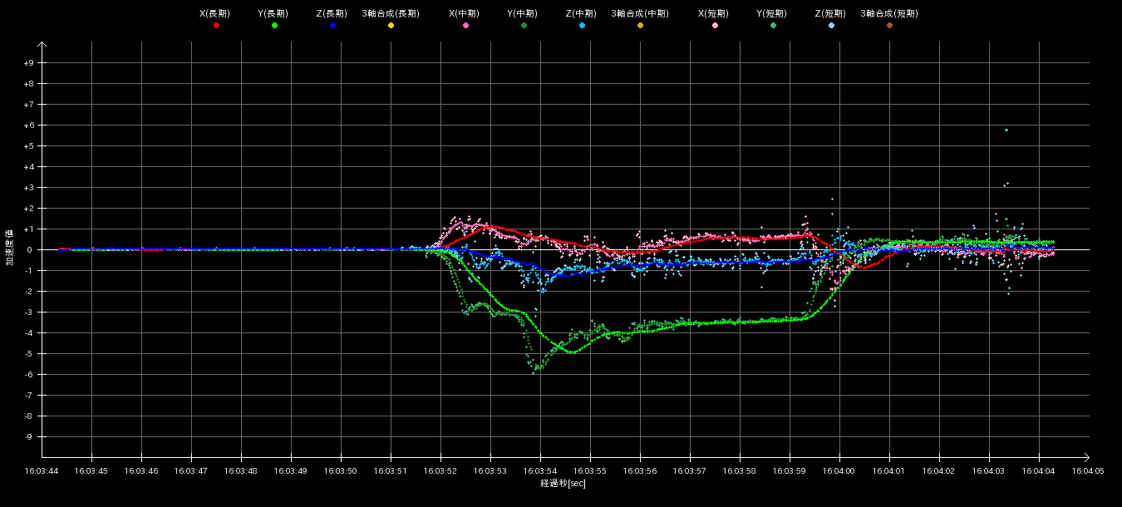The image size is (1122, 507).
Task: Click the light blue Z(中期) legend dot
Action: coord(582,26)
